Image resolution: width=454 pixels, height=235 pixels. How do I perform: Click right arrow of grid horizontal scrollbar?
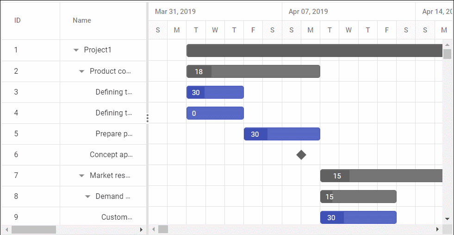coord(141,229)
